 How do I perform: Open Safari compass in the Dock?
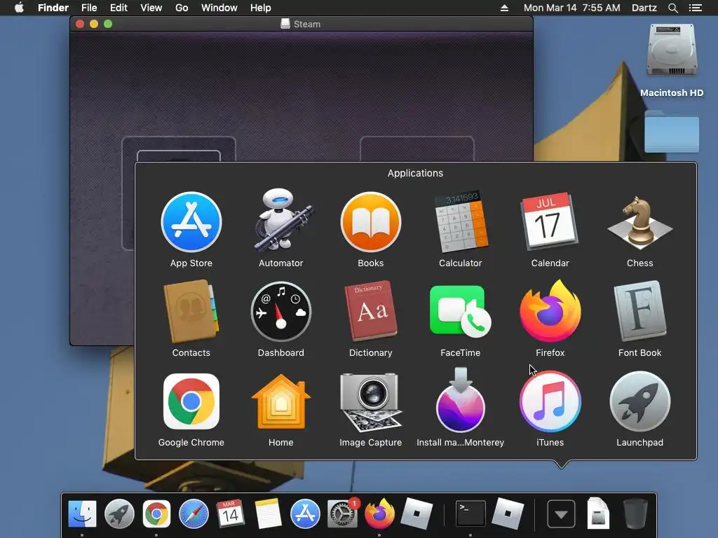pos(194,513)
